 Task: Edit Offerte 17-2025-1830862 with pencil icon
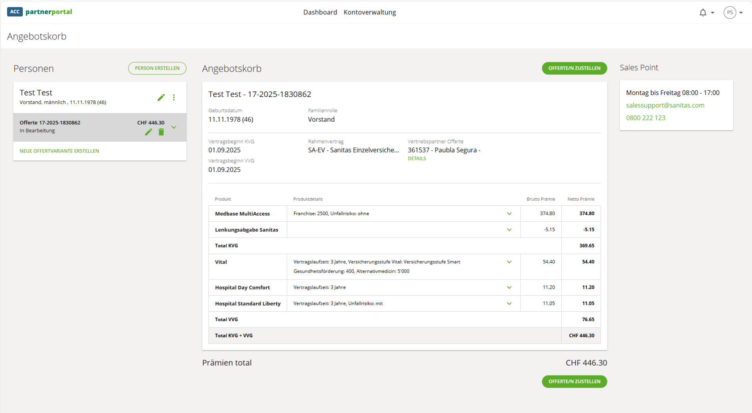(x=148, y=132)
